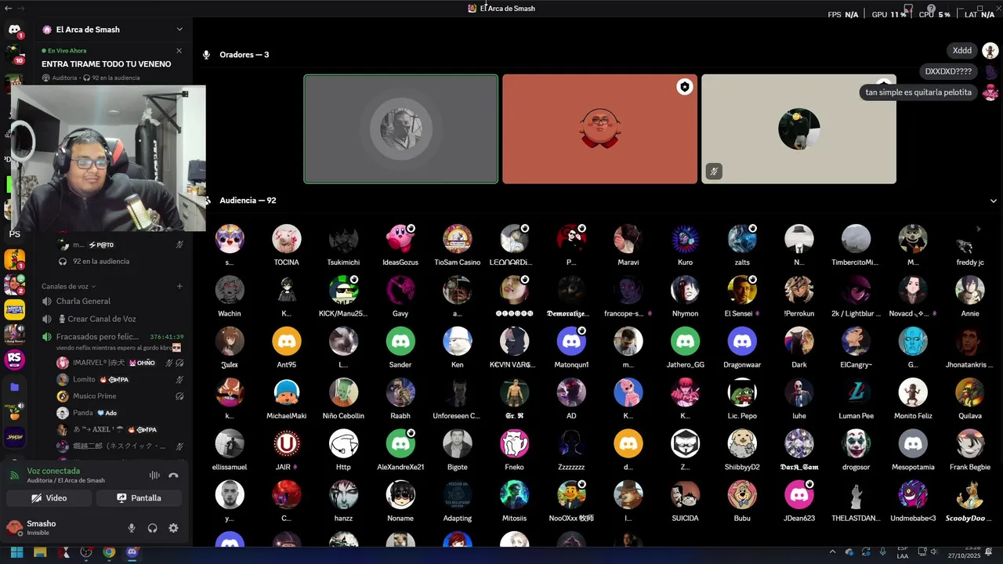Open audience member Gavy avatar
The height and width of the screenshot is (564, 1003).
tap(401, 290)
